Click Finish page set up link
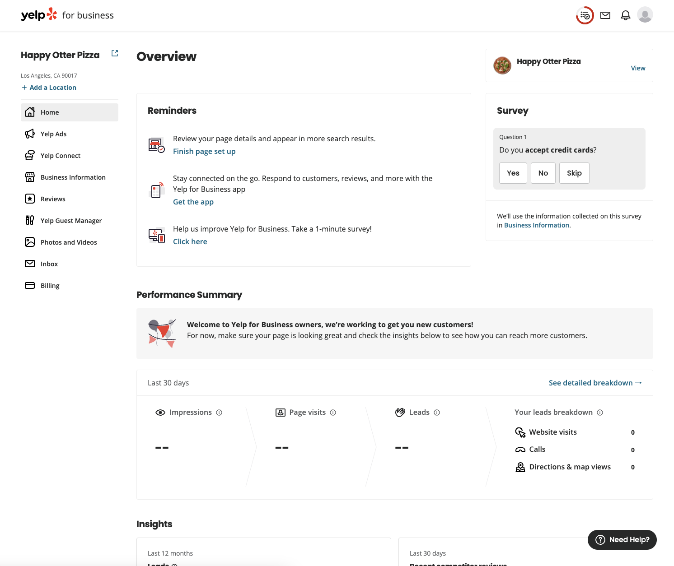 click(204, 151)
